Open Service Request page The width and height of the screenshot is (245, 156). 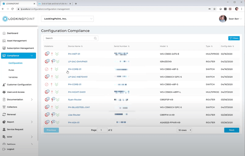(15, 130)
